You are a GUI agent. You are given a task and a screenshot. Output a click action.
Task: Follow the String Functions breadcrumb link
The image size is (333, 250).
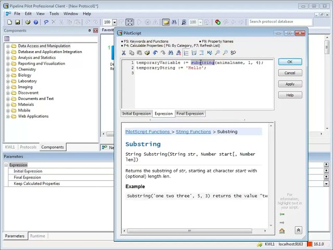(193, 132)
